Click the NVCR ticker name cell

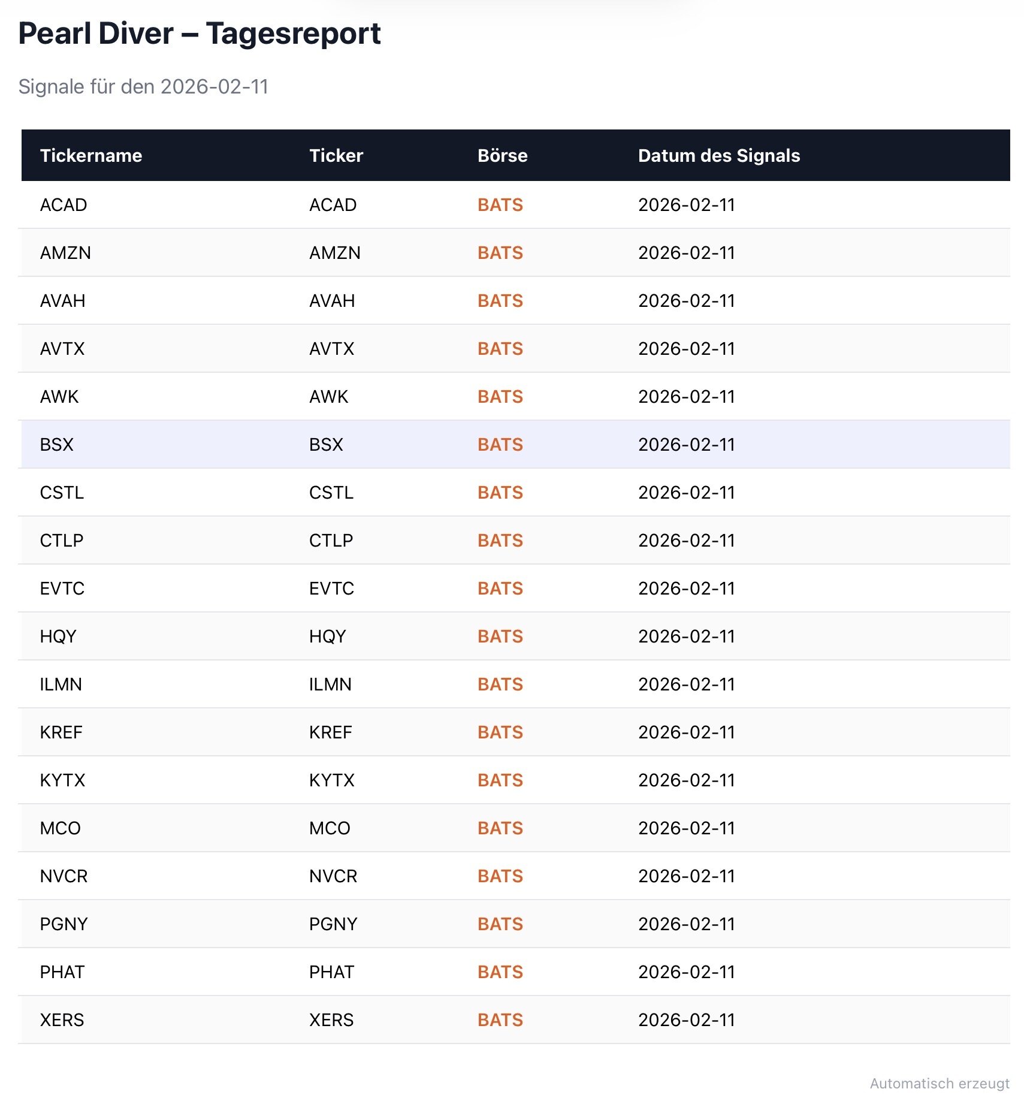[x=64, y=876]
